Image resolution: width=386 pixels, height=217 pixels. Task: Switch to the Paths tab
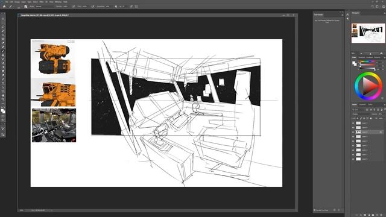click(370, 104)
